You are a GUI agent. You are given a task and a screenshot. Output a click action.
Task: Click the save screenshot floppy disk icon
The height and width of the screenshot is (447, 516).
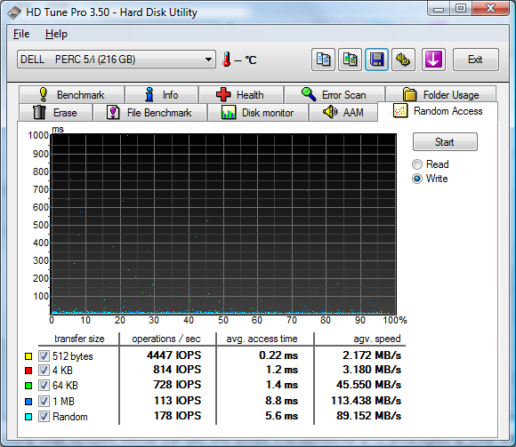point(376,60)
